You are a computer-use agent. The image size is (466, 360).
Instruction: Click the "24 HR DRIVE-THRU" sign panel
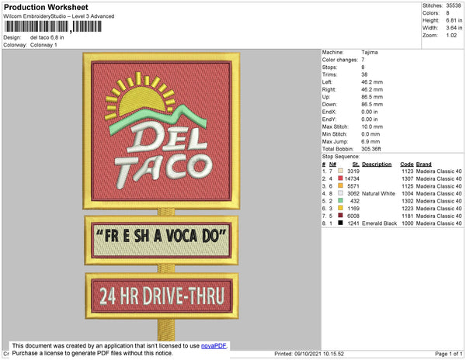click(x=162, y=296)
